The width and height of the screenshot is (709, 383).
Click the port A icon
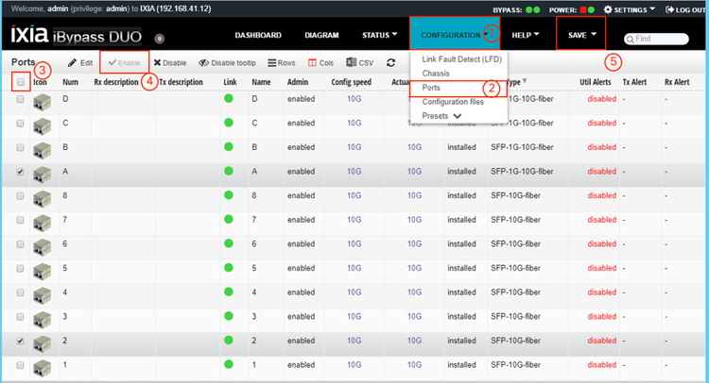tap(42, 175)
